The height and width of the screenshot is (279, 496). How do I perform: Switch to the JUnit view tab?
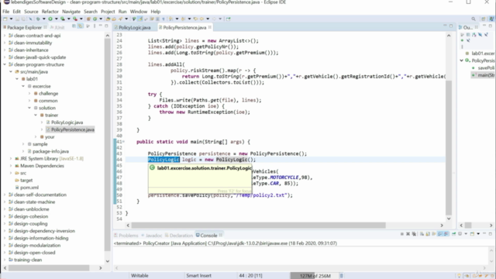tap(57, 28)
